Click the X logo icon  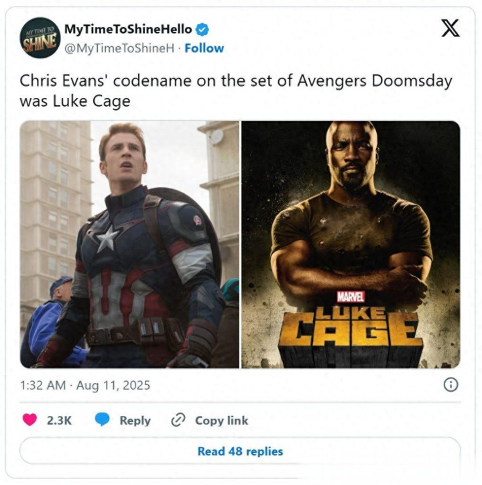pyautogui.click(x=450, y=28)
